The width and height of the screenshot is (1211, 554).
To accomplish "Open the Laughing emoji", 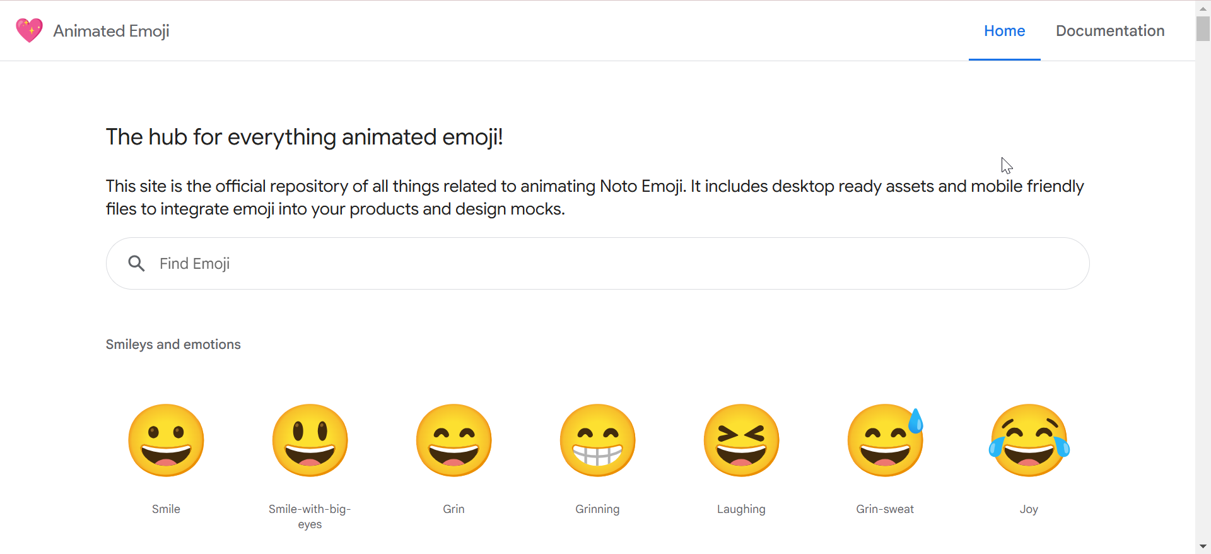I will 741,440.
